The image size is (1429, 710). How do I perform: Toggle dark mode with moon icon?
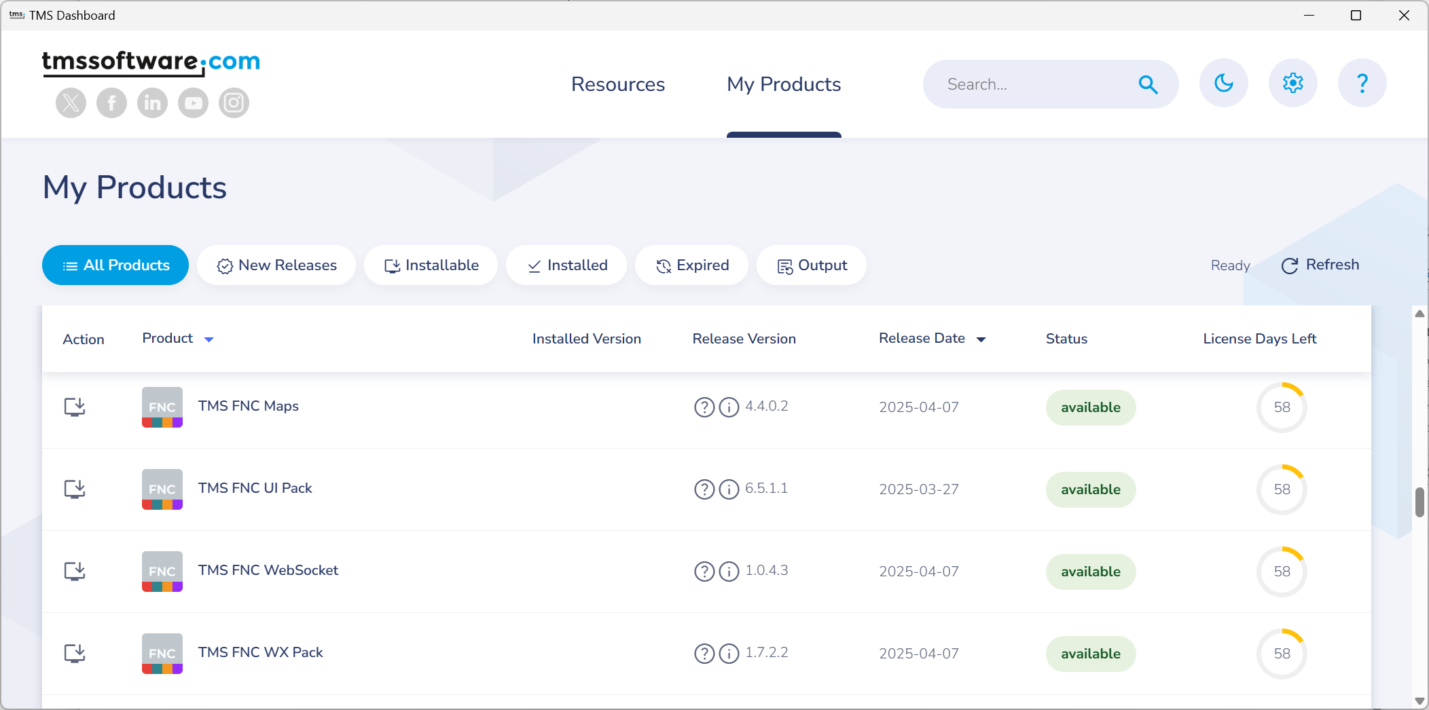(1224, 83)
